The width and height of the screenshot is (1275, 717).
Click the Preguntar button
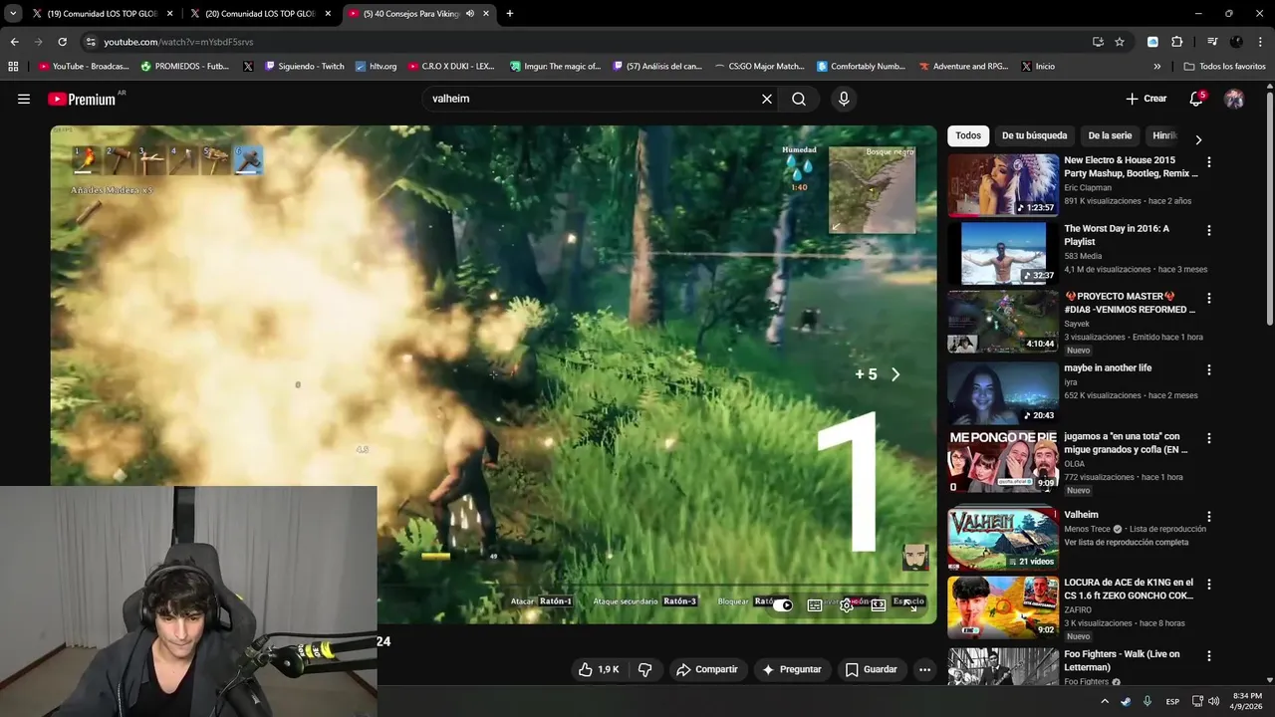pos(792,669)
